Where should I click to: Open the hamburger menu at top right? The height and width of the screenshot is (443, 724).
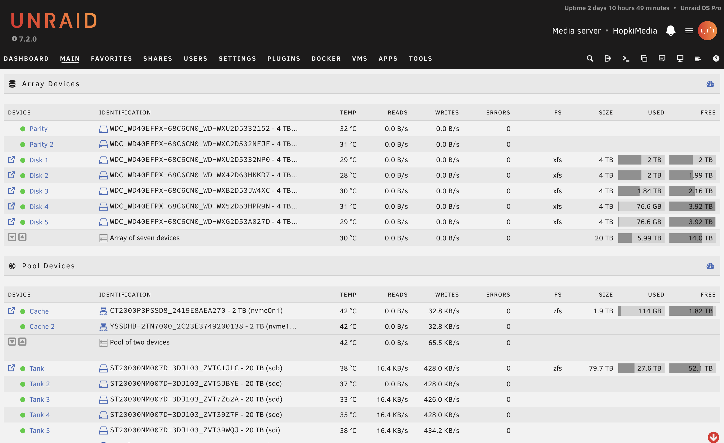click(x=689, y=30)
